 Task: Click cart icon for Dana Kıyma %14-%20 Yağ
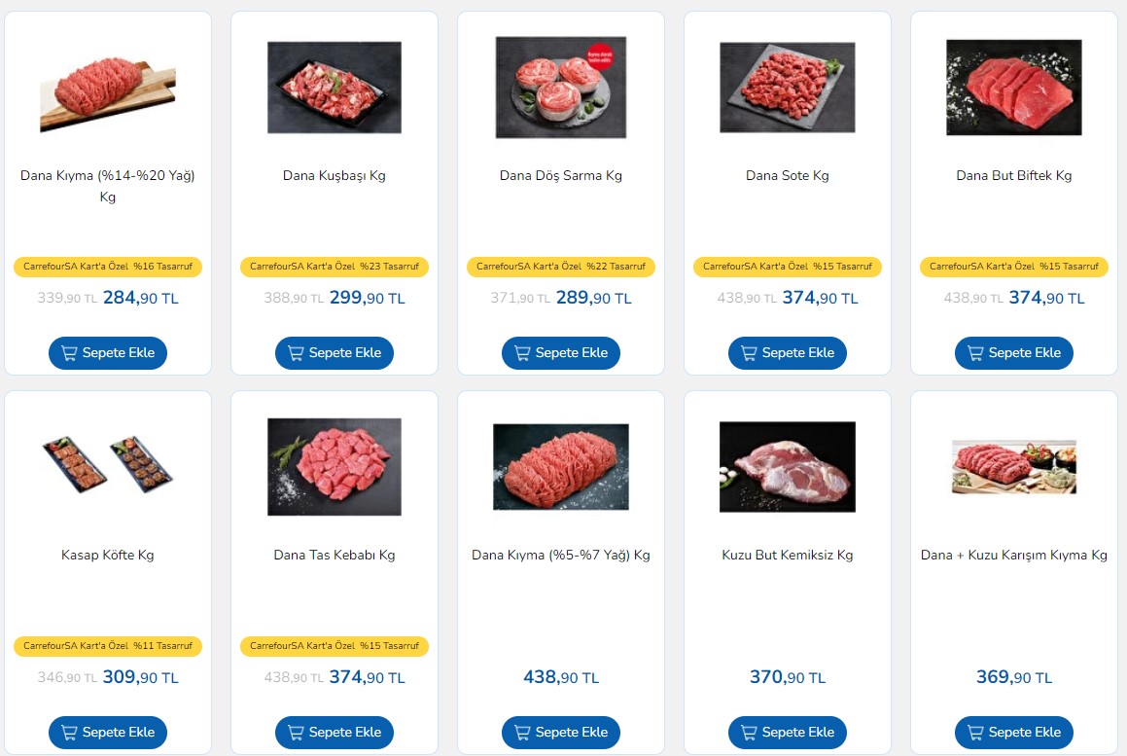click(69, 353)
